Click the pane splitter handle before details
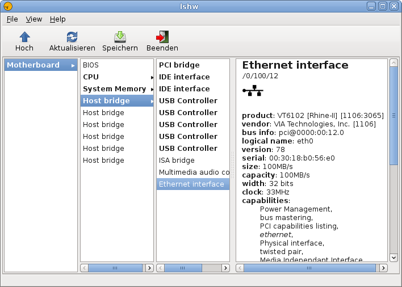 (232, 166)
